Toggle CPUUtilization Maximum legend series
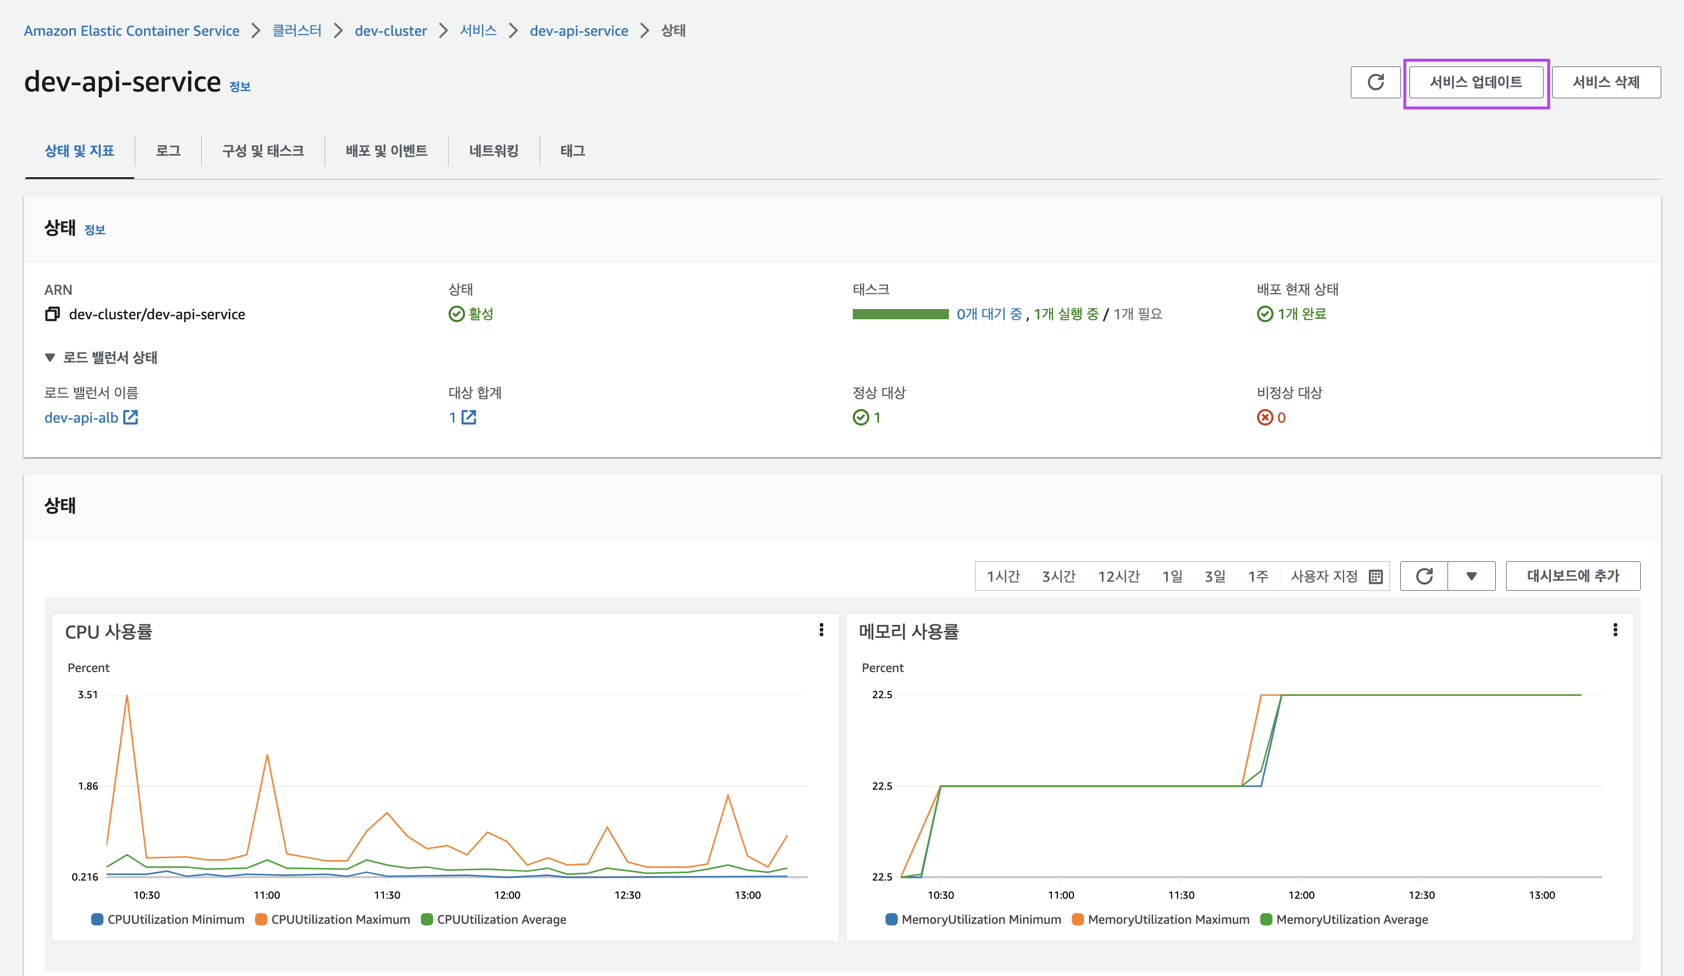The width and height of the screenshot is (1684, 976). (333, 919)
